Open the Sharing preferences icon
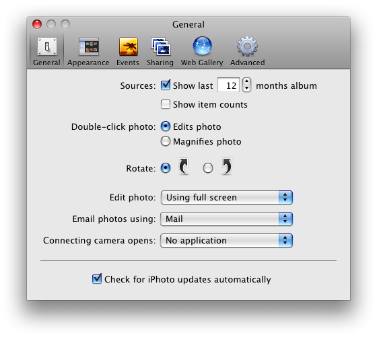Image resolution: width=377 pixels, height=337 pixels. 161,46
